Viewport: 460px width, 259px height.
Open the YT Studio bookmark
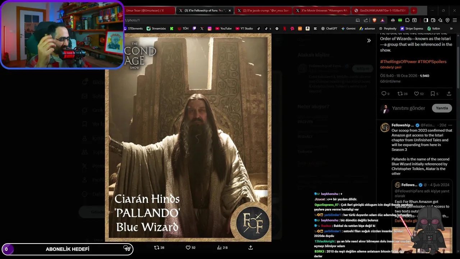click(x=244, y=28)
